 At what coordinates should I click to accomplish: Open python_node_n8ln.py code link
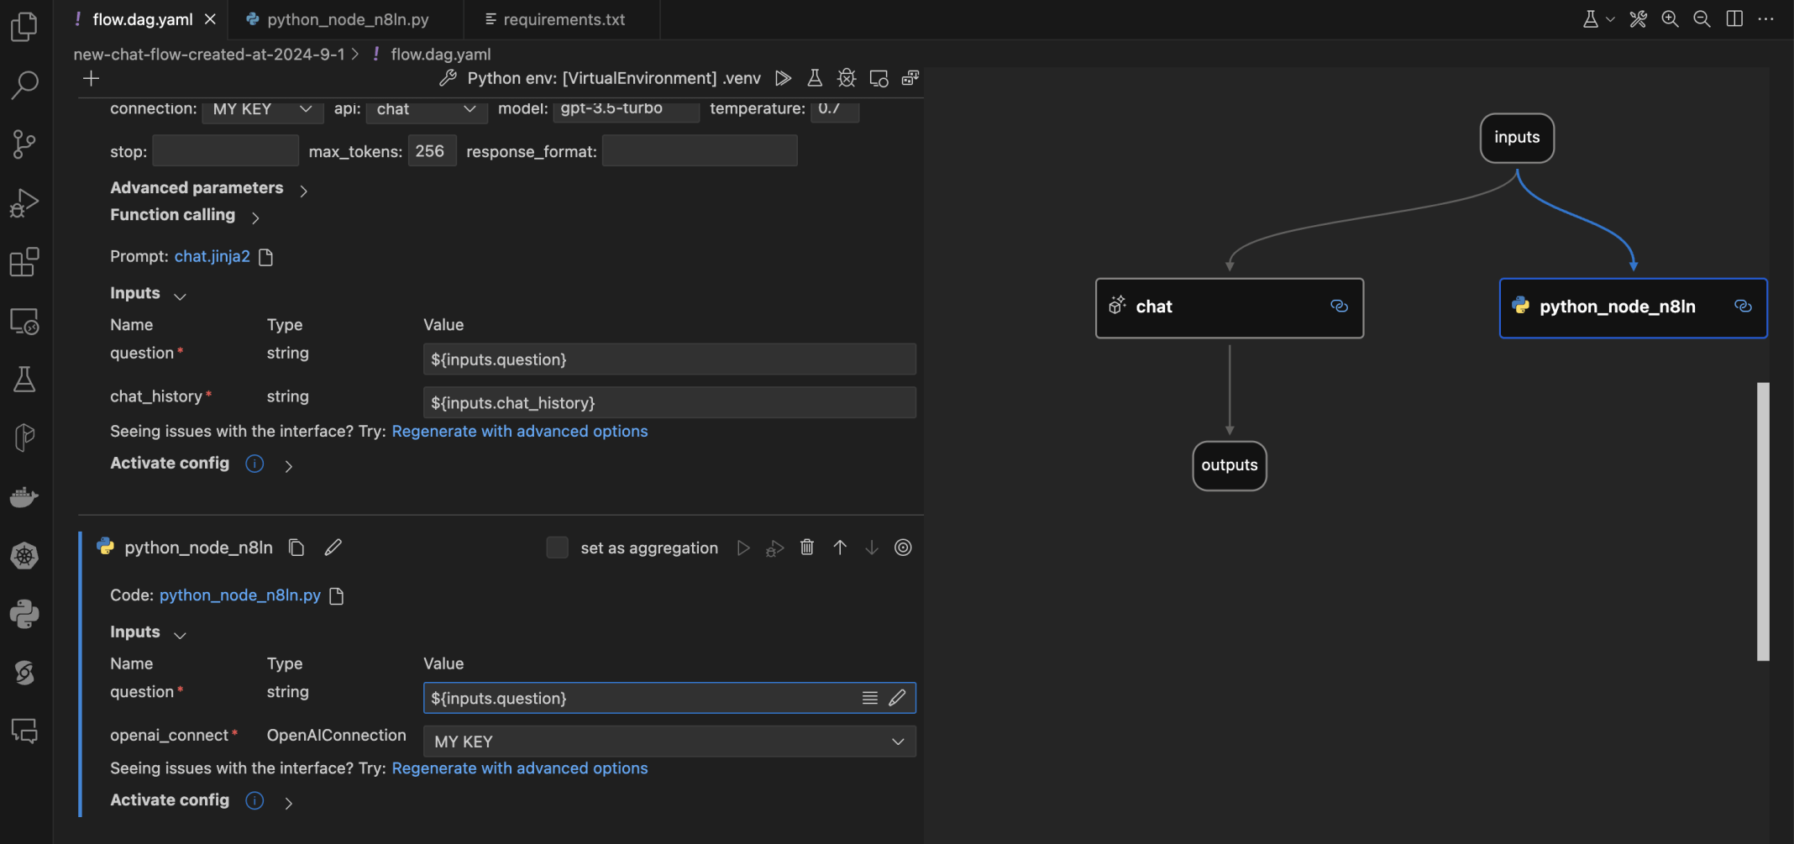tap(239, 595)
